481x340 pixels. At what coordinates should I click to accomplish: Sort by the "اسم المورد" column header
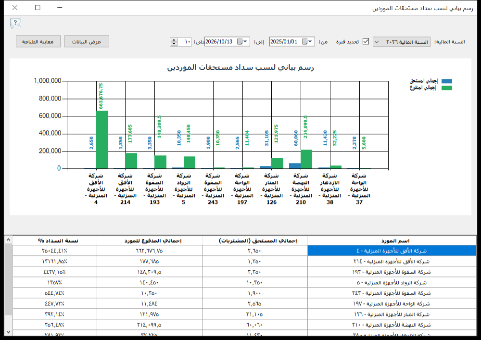point(392,240)
